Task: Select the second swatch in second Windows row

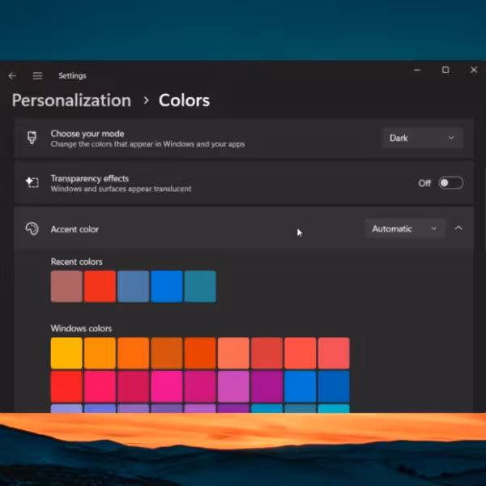Action: click(100, 386)
